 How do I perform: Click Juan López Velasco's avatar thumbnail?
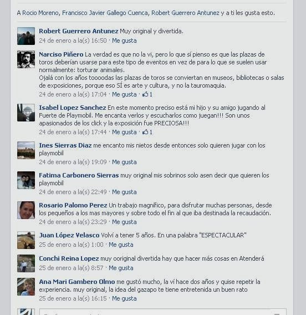[26, 240]
